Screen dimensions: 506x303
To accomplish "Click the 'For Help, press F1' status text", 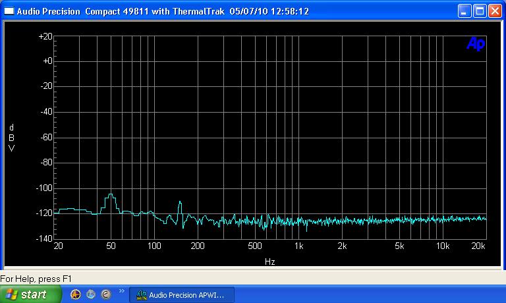I will click(36, 279).
